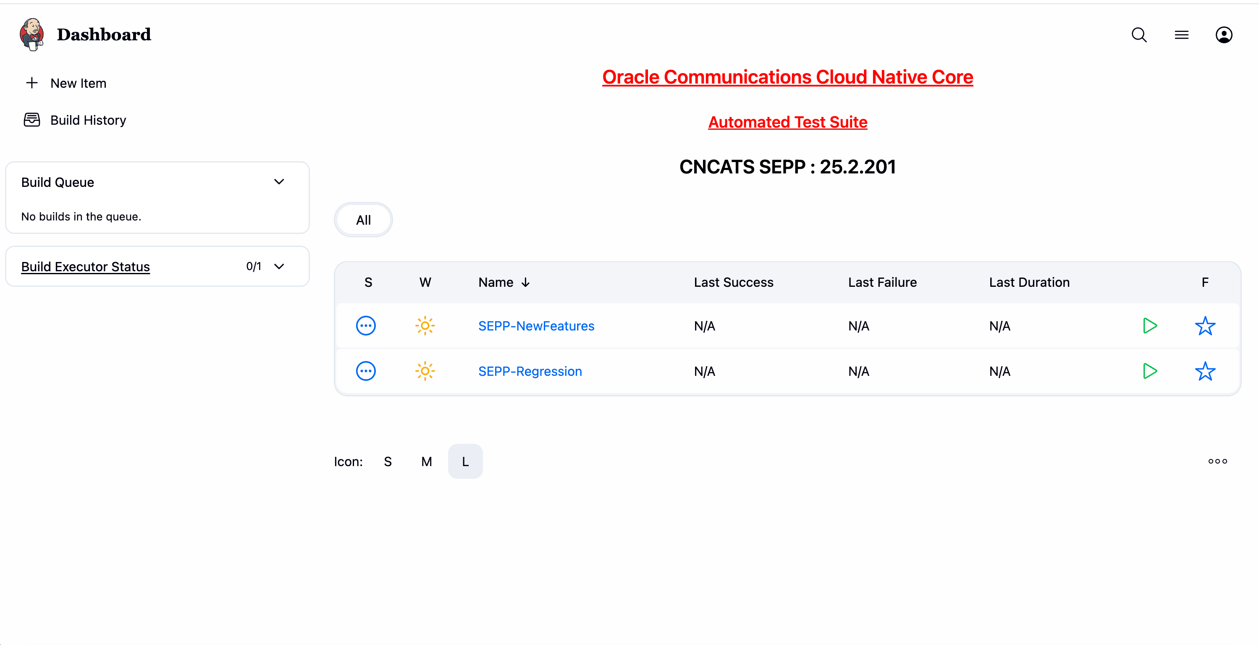Viewport: 1259px width, 645px height.
Task: Open the hamburger menu icon
Action: coord(1181,35)
